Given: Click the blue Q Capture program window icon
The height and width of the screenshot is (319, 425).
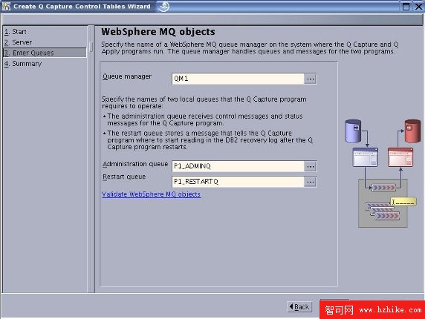Looking at the screenshot, I should coord(366,157).
